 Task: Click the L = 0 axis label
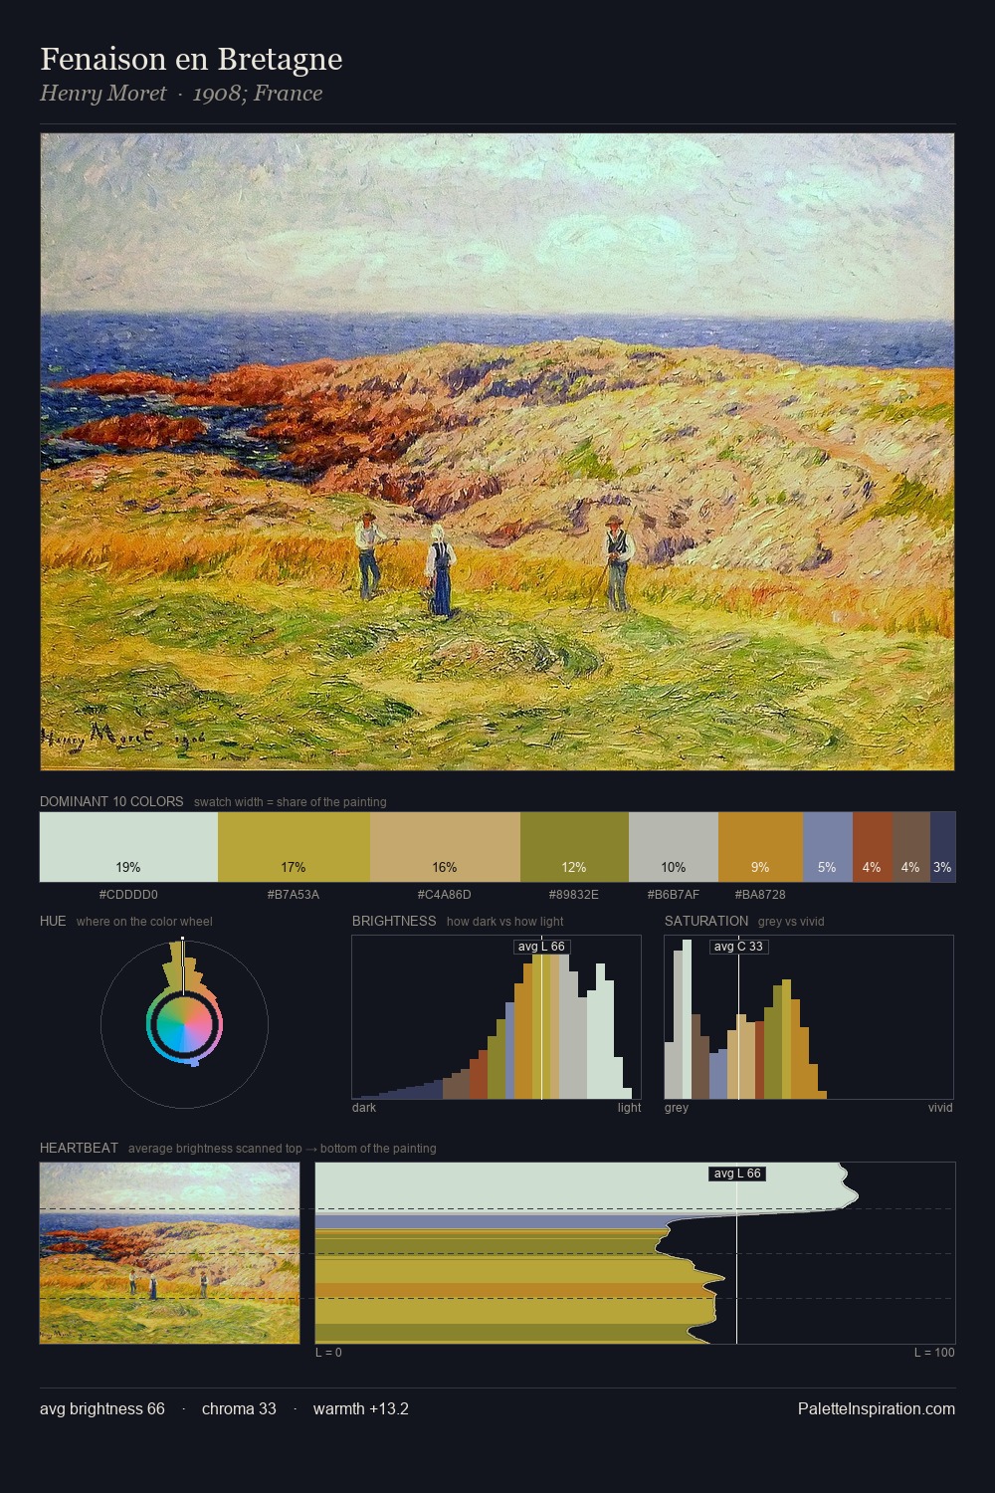[x=328, y=1353]
